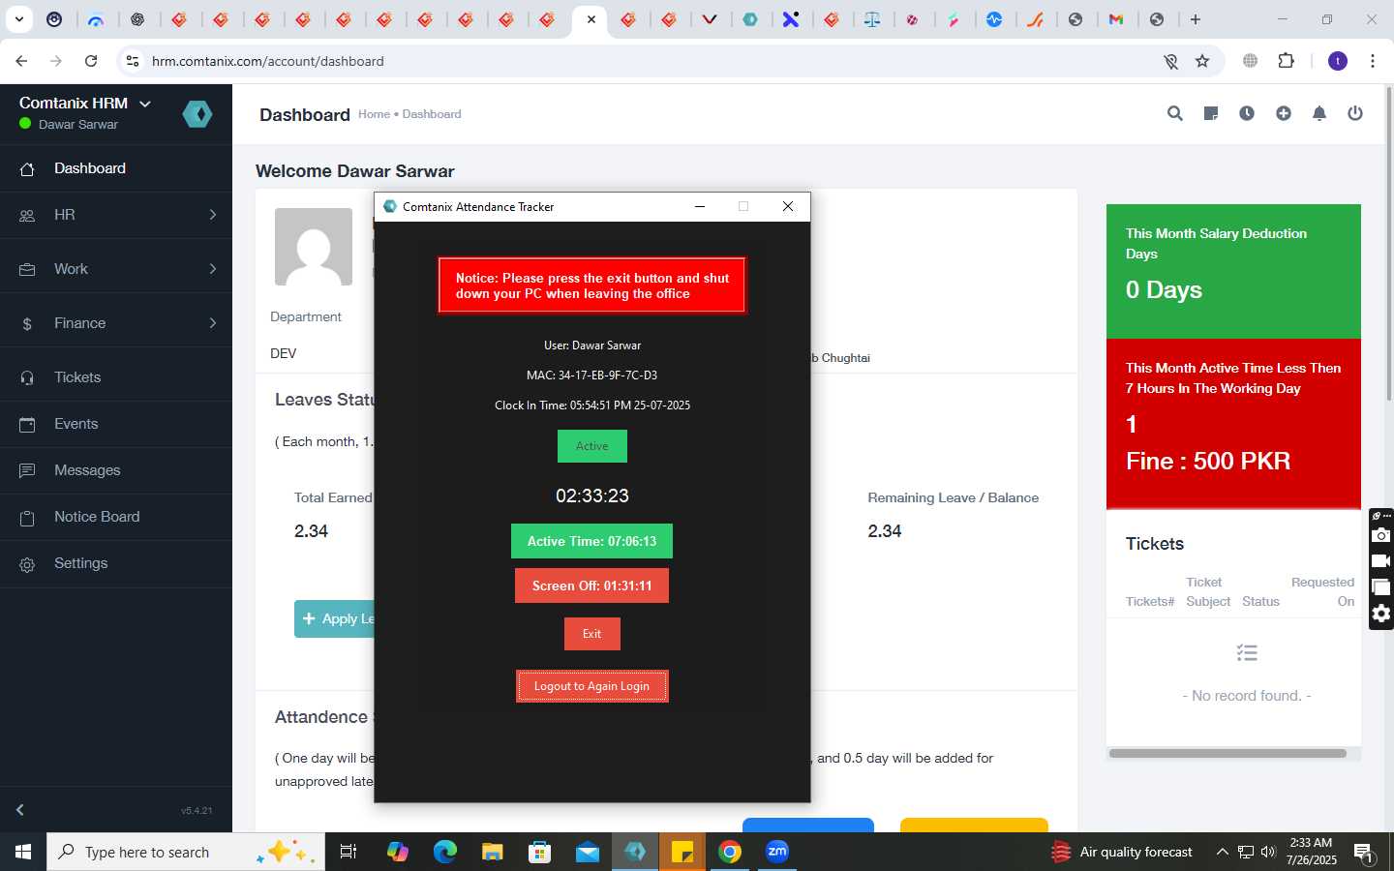
Task: Click the Tickets panel horizontal scrollbar
Action: 1227,753
